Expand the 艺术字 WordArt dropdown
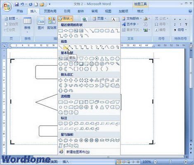This screenshot has height=165, width=194. pyautogui.click(x=130, y=24)
